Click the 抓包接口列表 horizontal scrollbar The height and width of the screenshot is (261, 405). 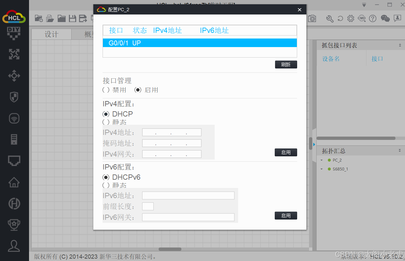pyautogui.click(x=356, y=138)
